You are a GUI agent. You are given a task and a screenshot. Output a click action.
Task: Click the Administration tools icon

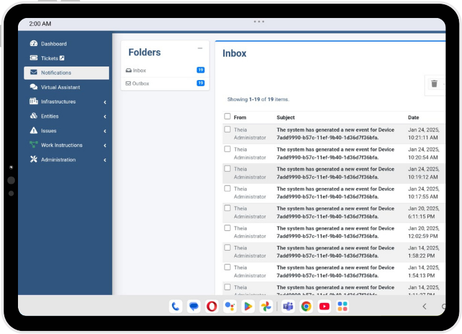click(x=33, y=160)
